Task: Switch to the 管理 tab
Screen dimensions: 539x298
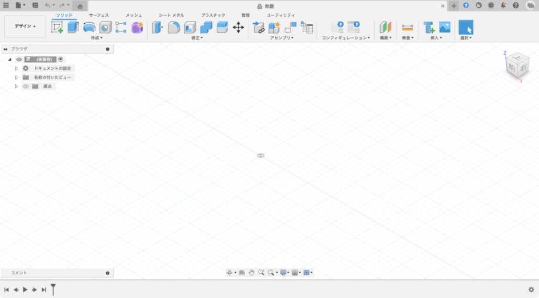Action: click(245, 15)
